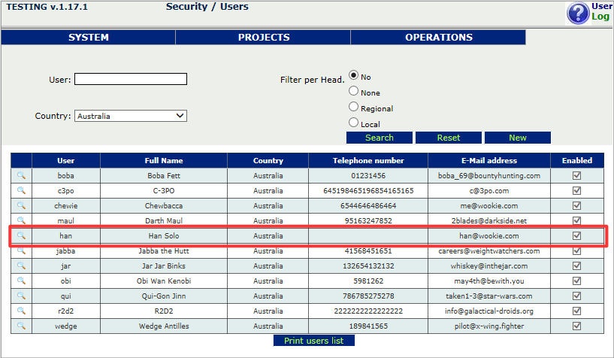Click email whiskey@inthejar.com
Viewport: 614px width, 358px height.
489,266
